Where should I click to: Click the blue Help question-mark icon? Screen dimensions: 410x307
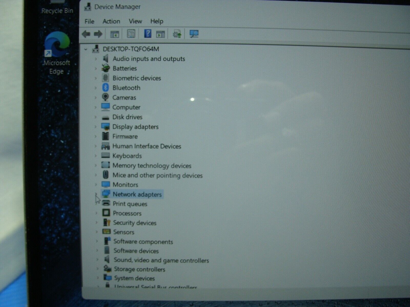pyautogui.click(x=148, y=34)
